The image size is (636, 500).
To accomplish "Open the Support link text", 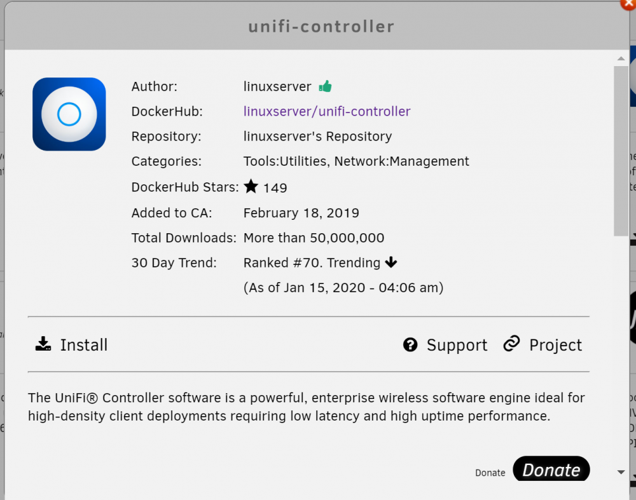I will pyautogui.click(x=457, y=346).
